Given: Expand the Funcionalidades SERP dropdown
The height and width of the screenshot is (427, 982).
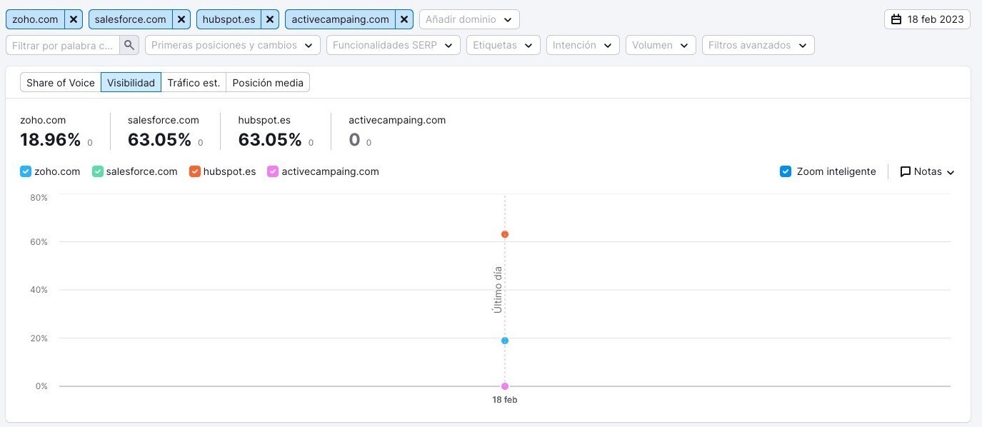Looking at the screenshot, I should [x=393, y=45].
